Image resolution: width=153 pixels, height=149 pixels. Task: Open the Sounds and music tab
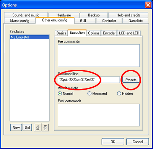coord(26,15)
